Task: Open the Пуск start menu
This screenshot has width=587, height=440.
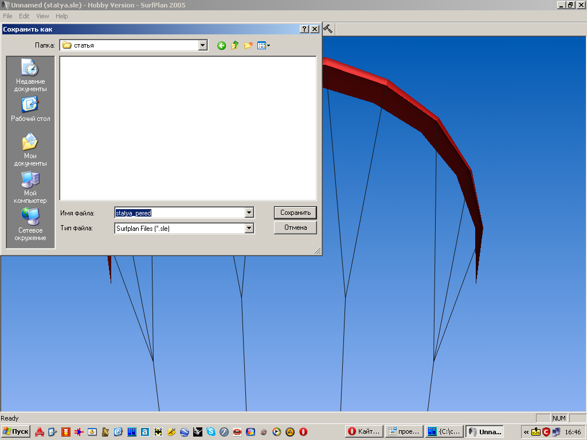Action: 15,431
